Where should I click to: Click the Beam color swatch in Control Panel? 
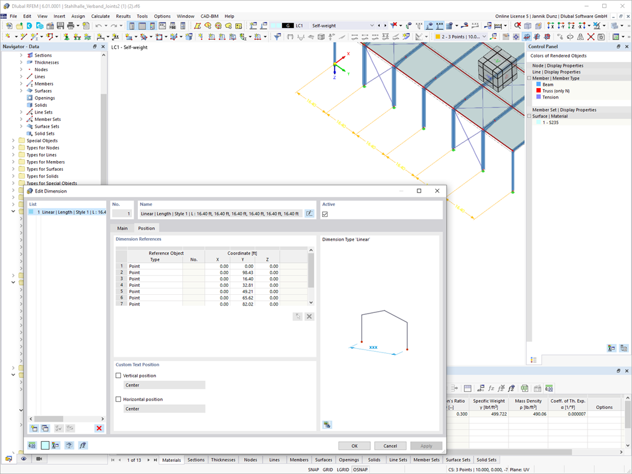539,84
